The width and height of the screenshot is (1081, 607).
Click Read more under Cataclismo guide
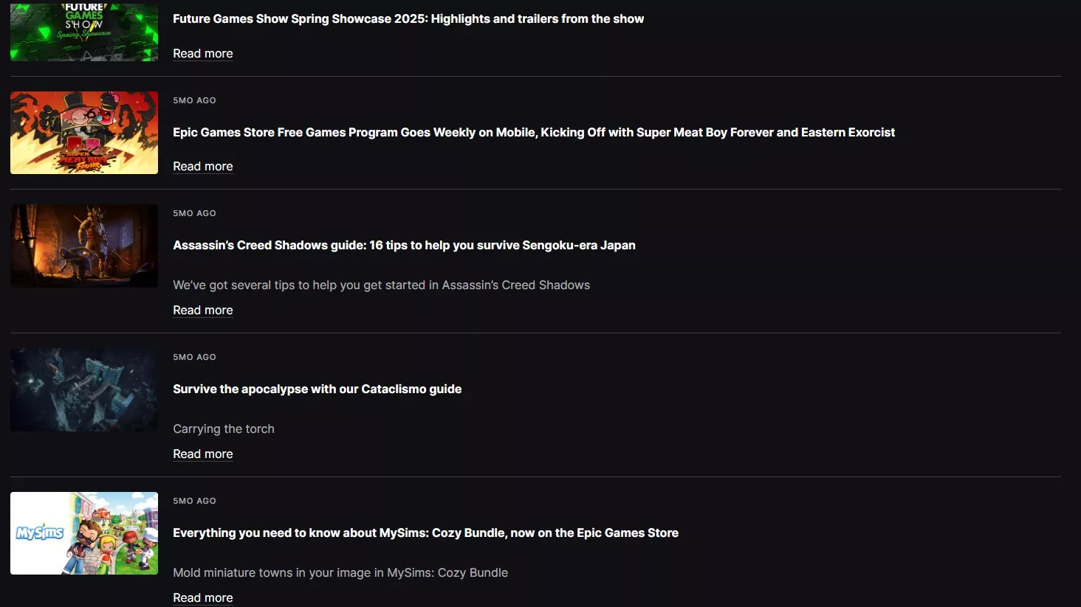click(x=203, y=454)
